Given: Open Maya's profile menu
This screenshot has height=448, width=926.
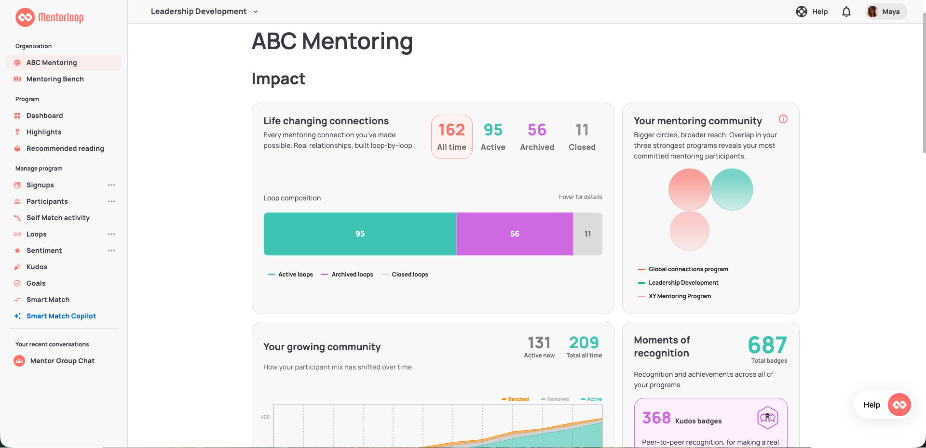Looking at the screenshot, I should click(886, 12).
